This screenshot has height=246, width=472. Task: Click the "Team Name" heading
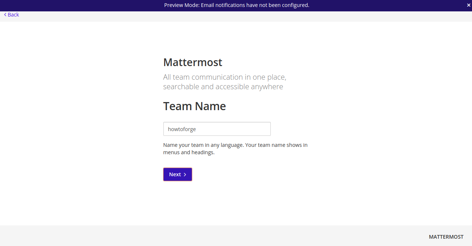tap(195, 106)
